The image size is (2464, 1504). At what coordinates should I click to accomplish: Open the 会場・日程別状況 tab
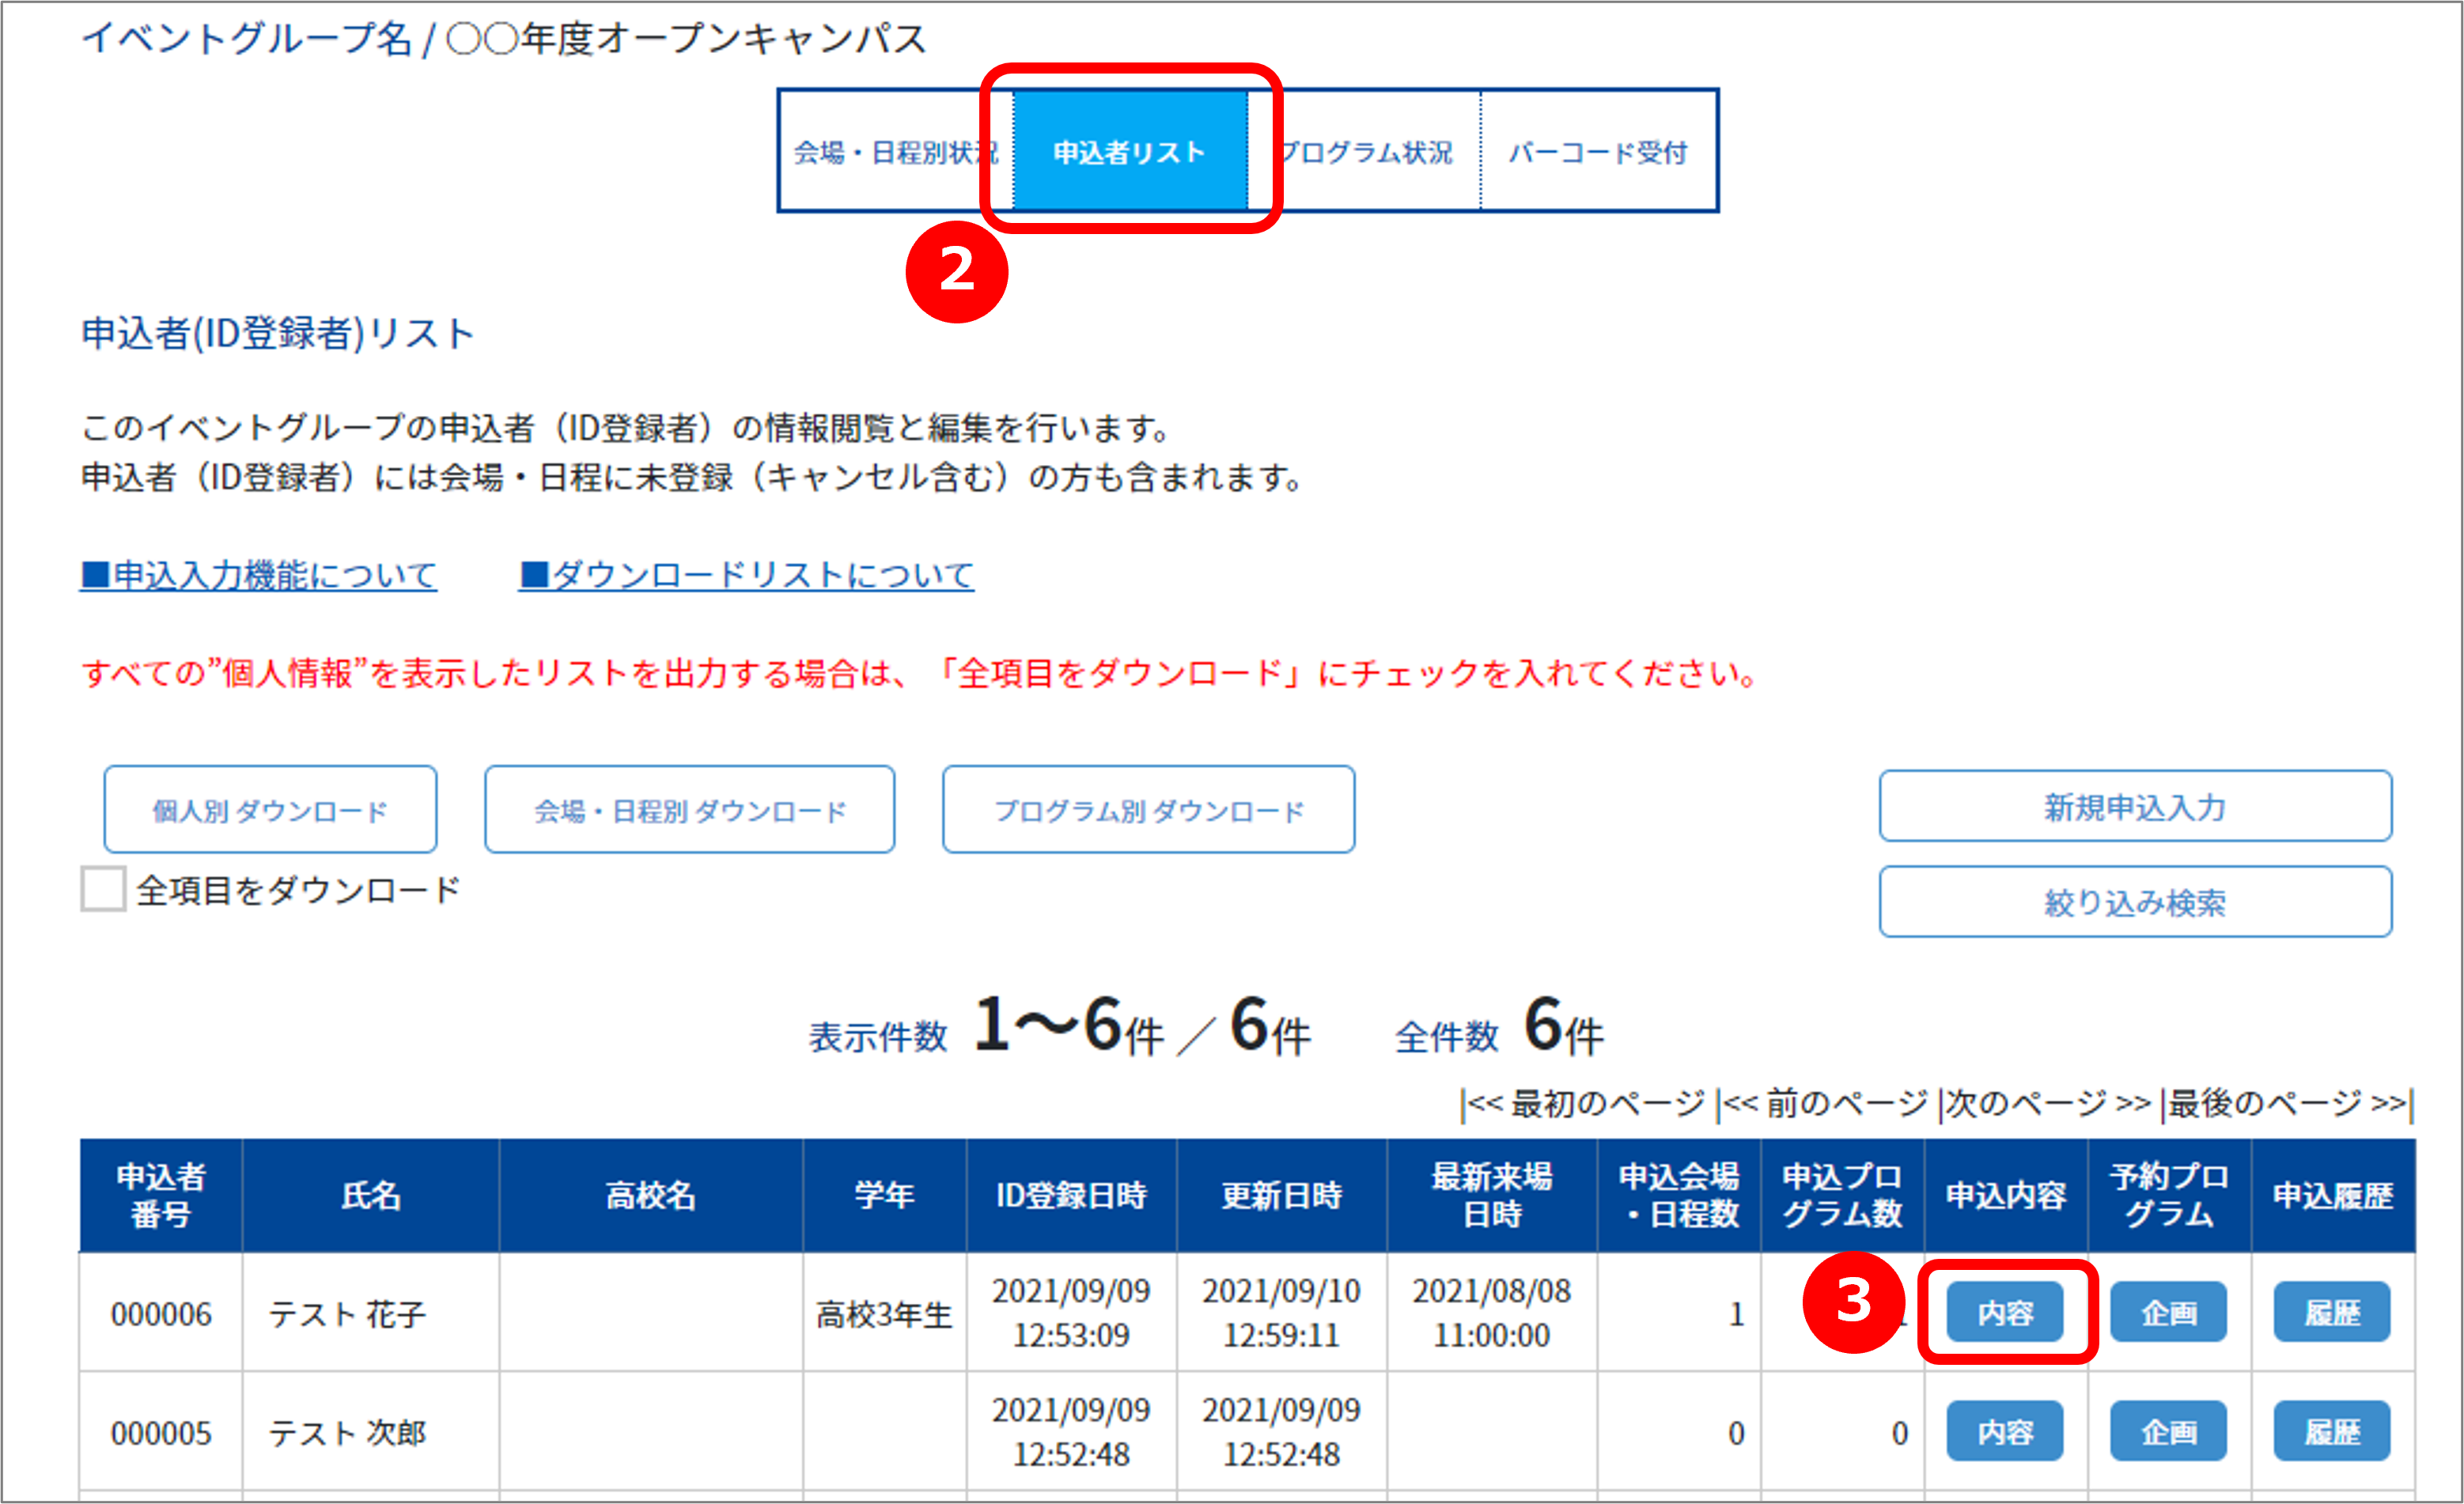(896, 152)
